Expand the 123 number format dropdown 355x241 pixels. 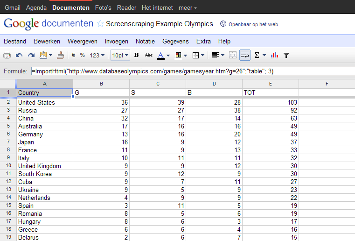[97, 55]
